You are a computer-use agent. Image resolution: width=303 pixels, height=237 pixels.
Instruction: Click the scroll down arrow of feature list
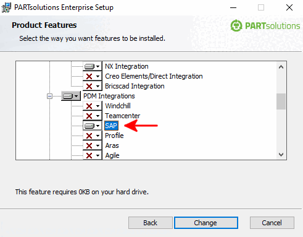[x=281, y=155]
